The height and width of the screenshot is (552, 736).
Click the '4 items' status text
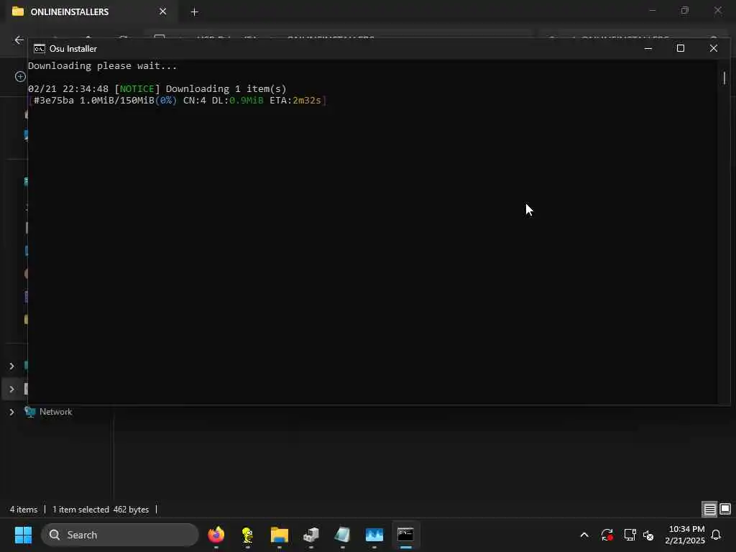click(24, 510)
